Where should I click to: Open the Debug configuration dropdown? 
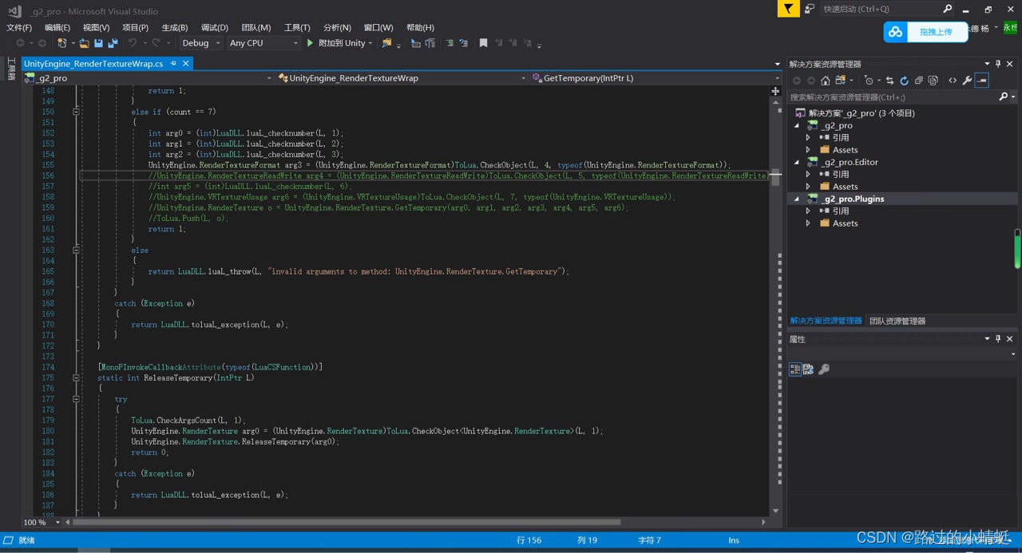click(201, 43)
